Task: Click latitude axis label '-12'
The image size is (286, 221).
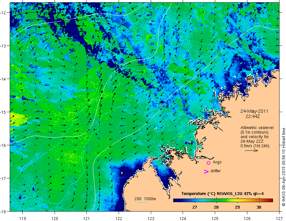Action: 3,13
